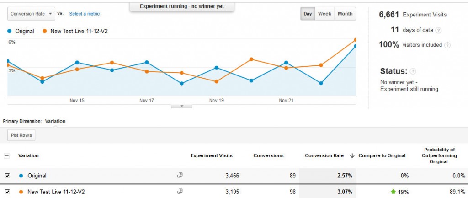Click help icon next to visitors included
The width and height of the screenshot is (468, 198).
(447, 45)
